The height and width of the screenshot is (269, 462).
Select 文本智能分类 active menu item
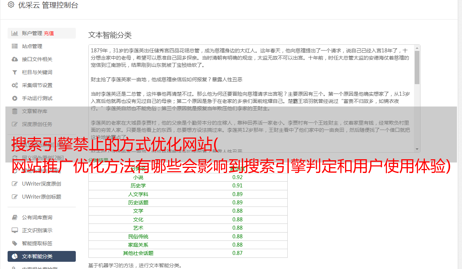(x=42, y=256)
